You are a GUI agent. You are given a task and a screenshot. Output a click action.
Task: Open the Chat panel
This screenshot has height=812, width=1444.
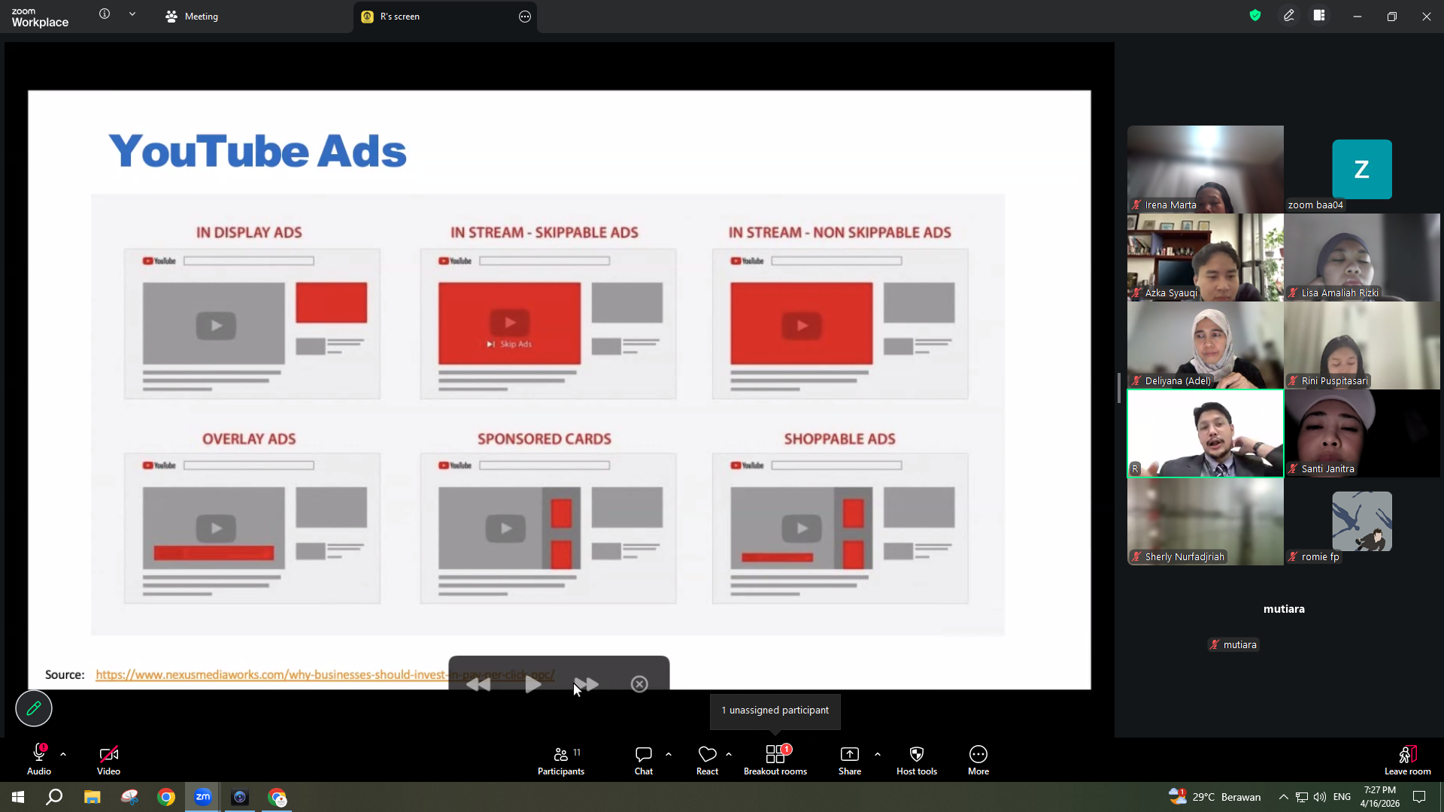(x=644, y=759)
